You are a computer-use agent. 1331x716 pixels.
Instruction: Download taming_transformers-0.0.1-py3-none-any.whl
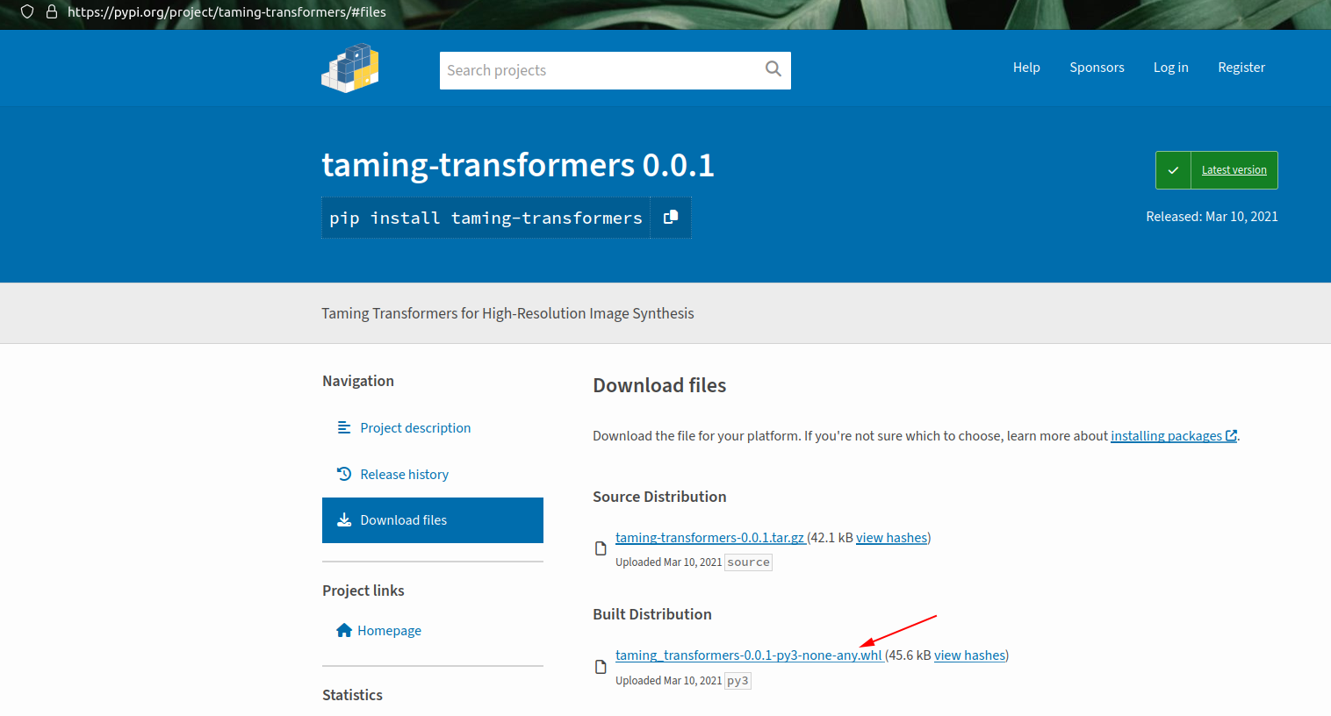[748, 655]
